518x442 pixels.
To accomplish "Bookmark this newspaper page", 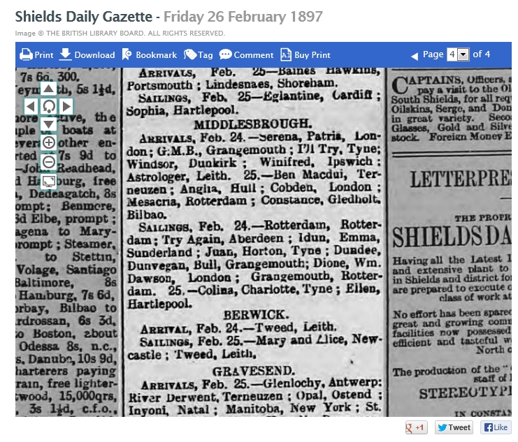I will coord(149,54).
